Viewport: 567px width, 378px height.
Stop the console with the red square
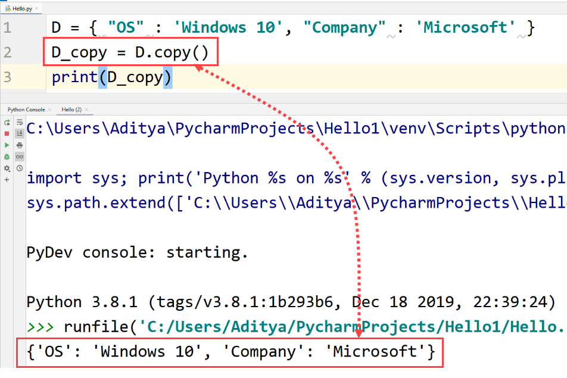pos(7,134)
